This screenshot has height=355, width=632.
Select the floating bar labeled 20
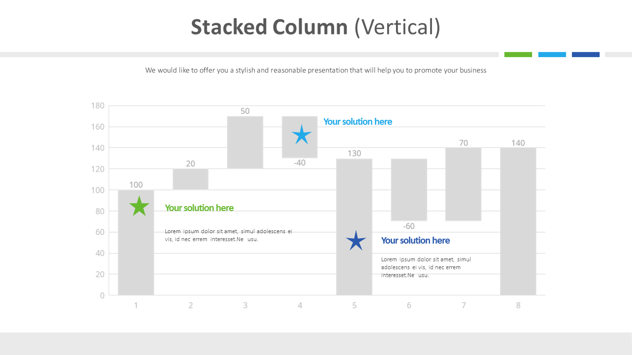click(x=191, y=179)
